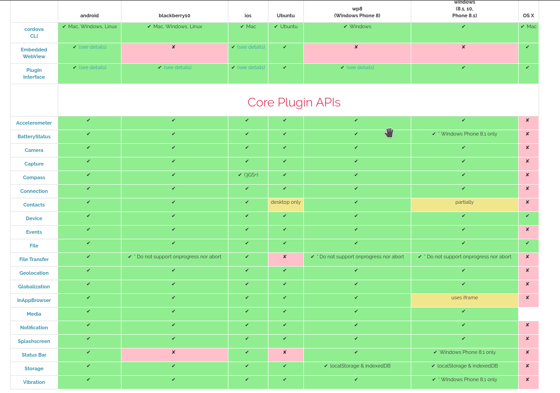Click ios Embedded WebView see details link
Screen dimensions: 560x393
coord(251,47)
